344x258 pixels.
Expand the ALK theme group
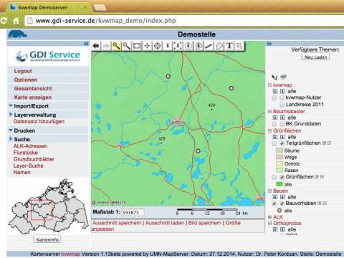click(x=269, y=217)
